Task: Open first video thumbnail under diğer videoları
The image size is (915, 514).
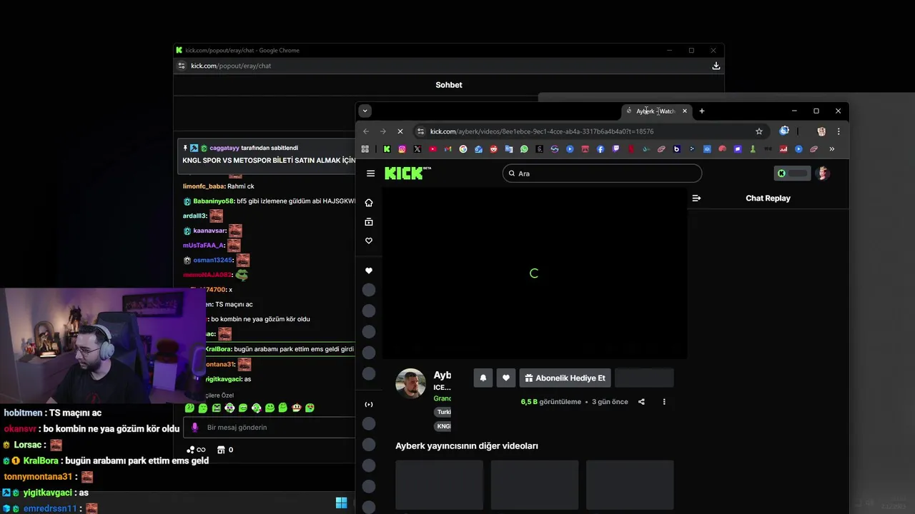Action: pyautogui.click(x=440, y=485)
